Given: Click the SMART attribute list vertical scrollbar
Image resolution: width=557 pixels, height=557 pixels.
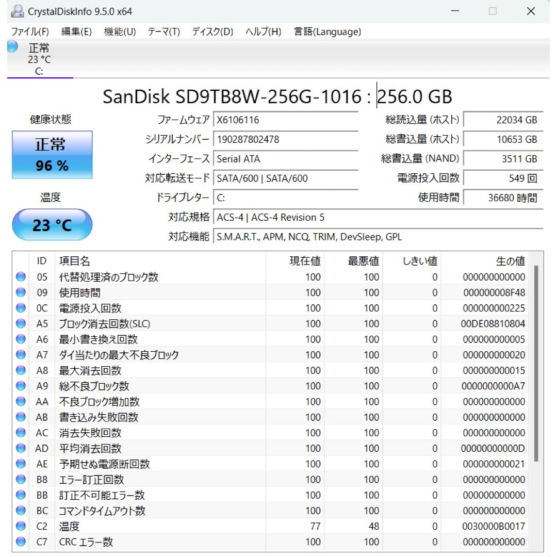Looking at the screenshot, I should [x=536, y=364].
